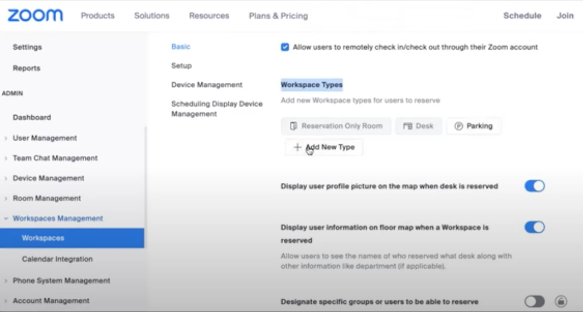Image resolution: width=583 pixels, height=312 pixels.
Task: Click the Zoom logo
Action: click(35, 15)
